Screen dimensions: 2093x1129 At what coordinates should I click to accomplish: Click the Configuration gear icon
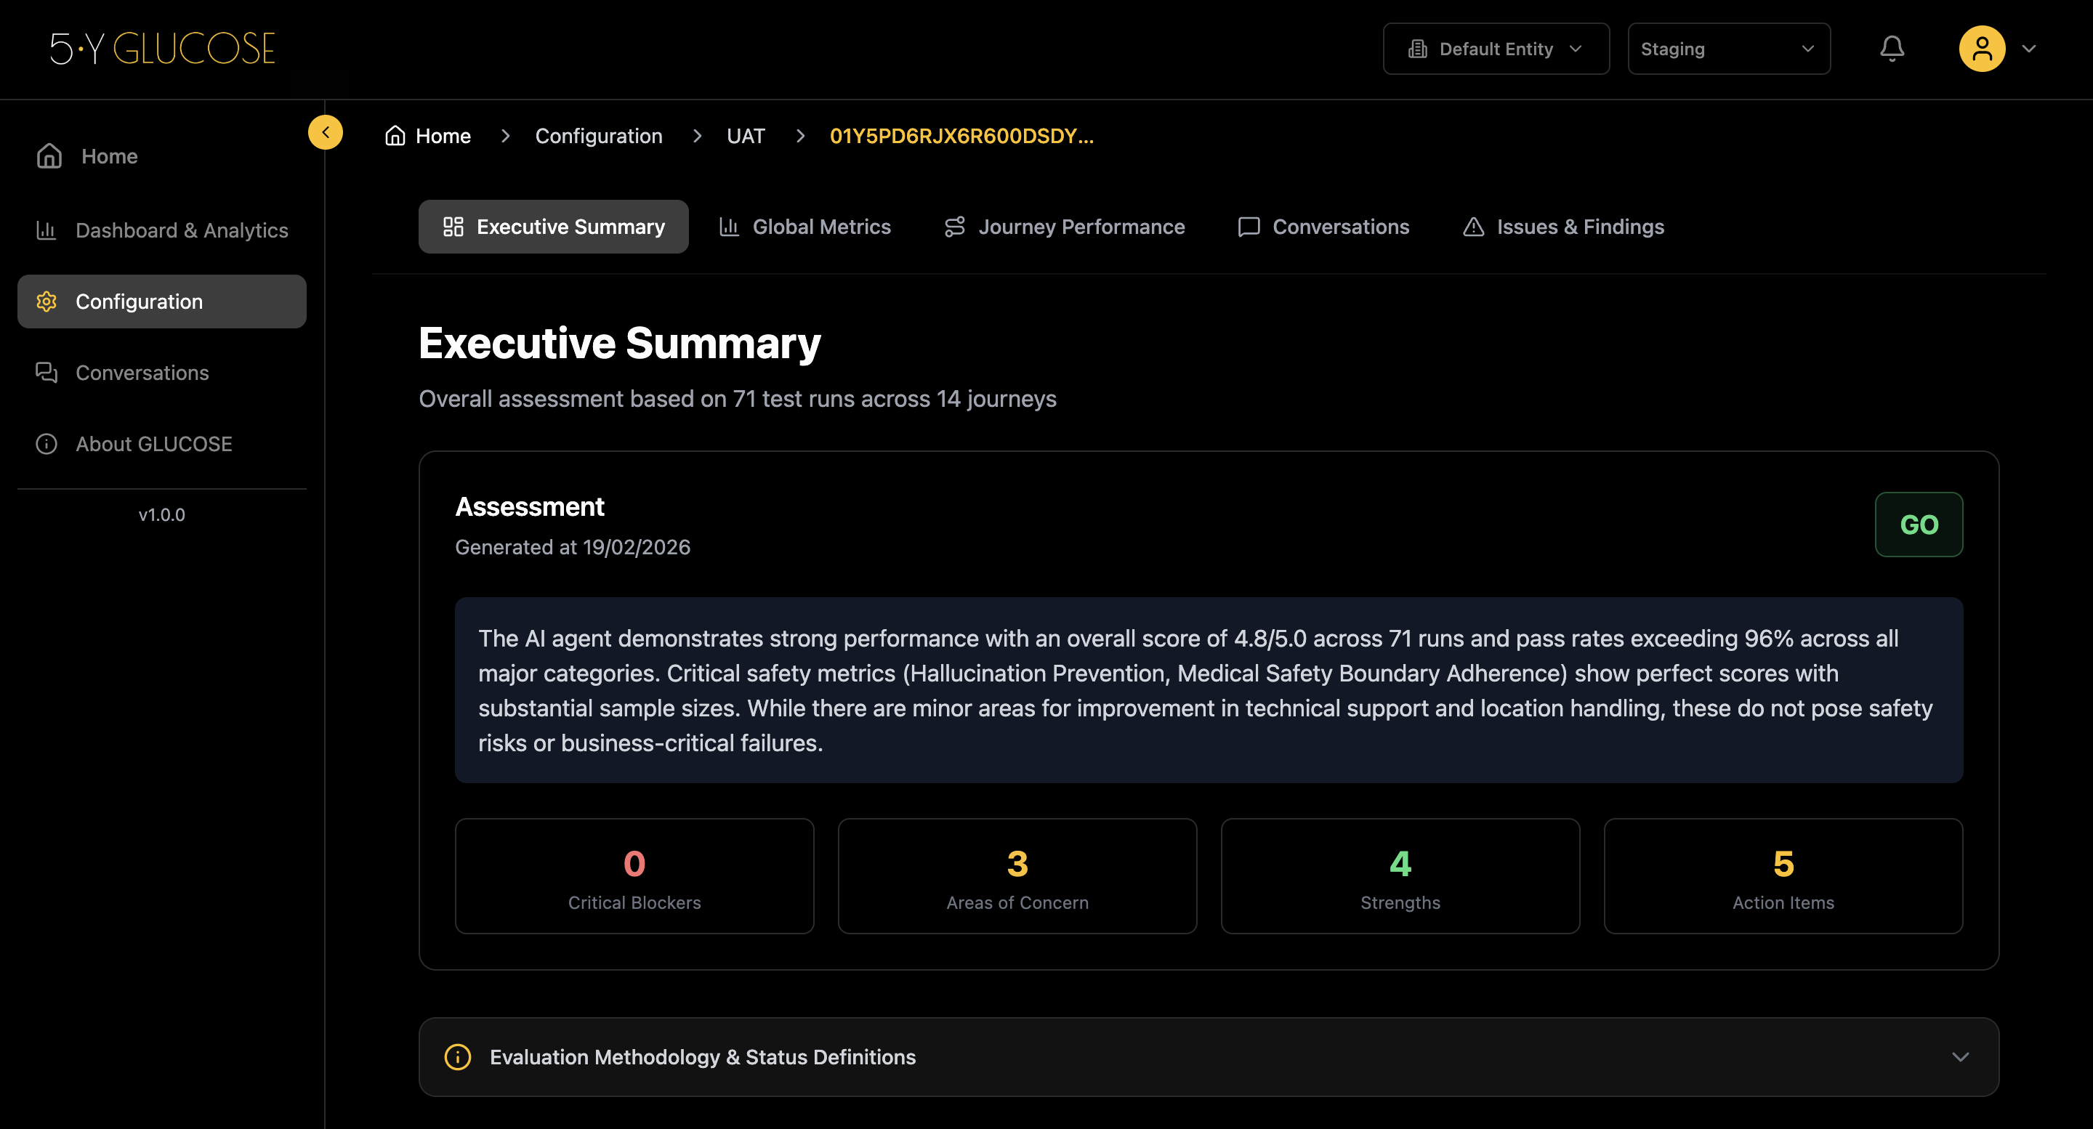point(47,302)
